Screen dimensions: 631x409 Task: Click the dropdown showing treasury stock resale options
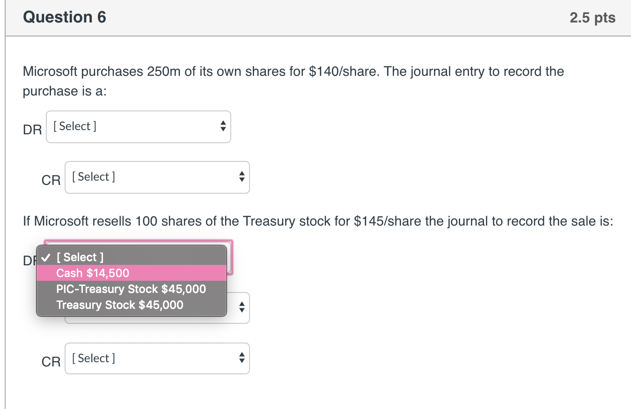coord(132,281)
